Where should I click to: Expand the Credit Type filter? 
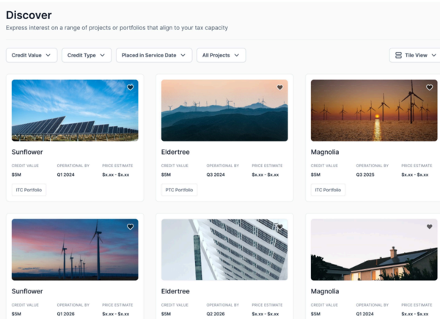click(x=86, y=55)
